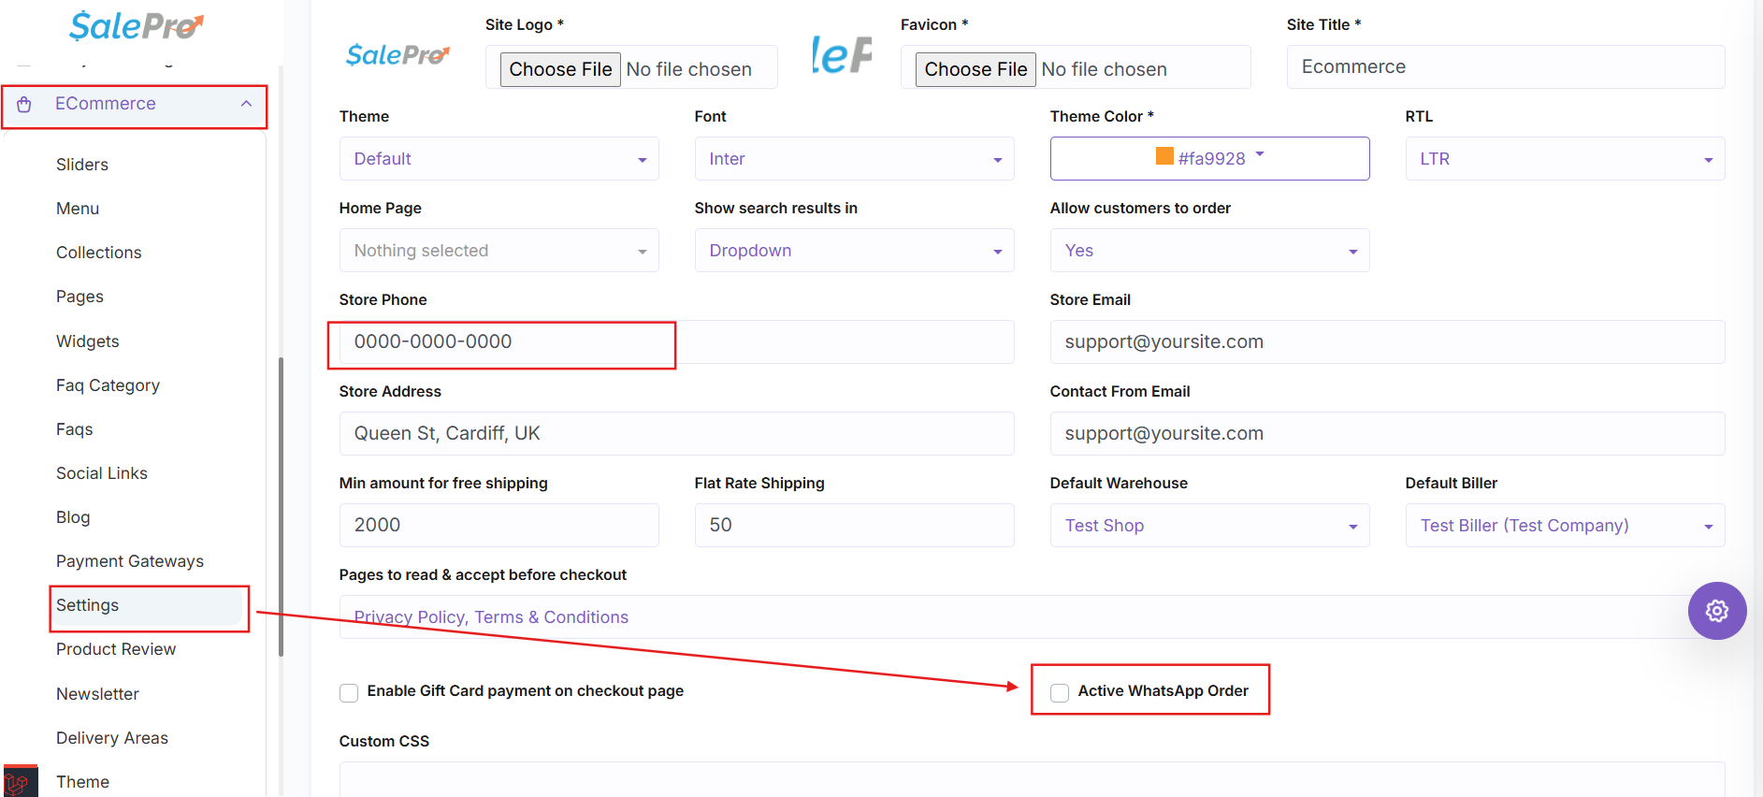This screenshot has width=1763, height=797.
Task: Open Social Links in the sidebar
Action: pos(102,473)
